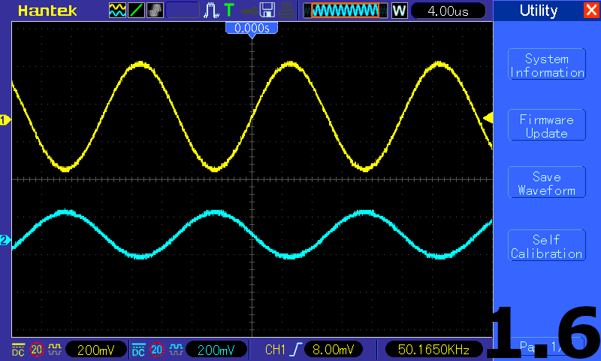Click the cyan CH2 square-wave probe icon

coord(176,349)
